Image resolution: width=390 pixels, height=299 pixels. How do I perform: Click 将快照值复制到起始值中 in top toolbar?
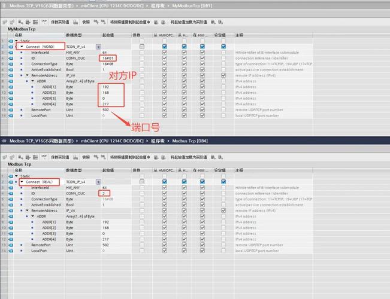(129, 22)
